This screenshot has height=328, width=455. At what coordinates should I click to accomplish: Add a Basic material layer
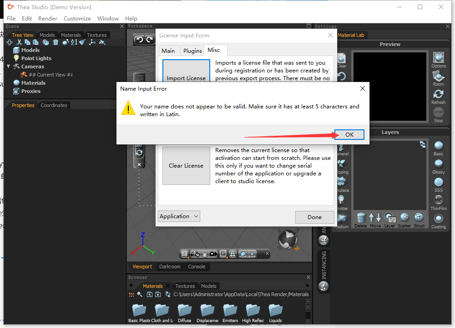point(439,149)
